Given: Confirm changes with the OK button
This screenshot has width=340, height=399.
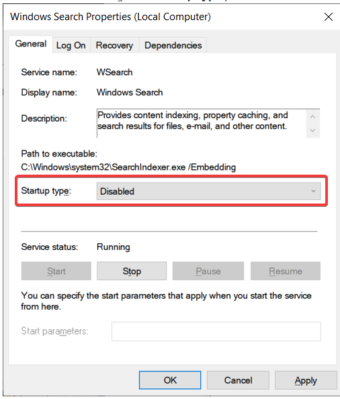Looking at the screenshot, I should pos(170,380).
